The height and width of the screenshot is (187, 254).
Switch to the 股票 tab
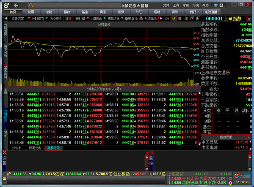click(x=31, y=12)
